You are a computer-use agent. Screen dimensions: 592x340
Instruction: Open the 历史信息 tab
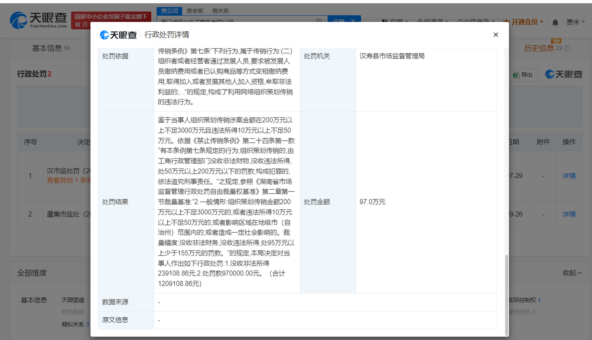click(539, 48)
